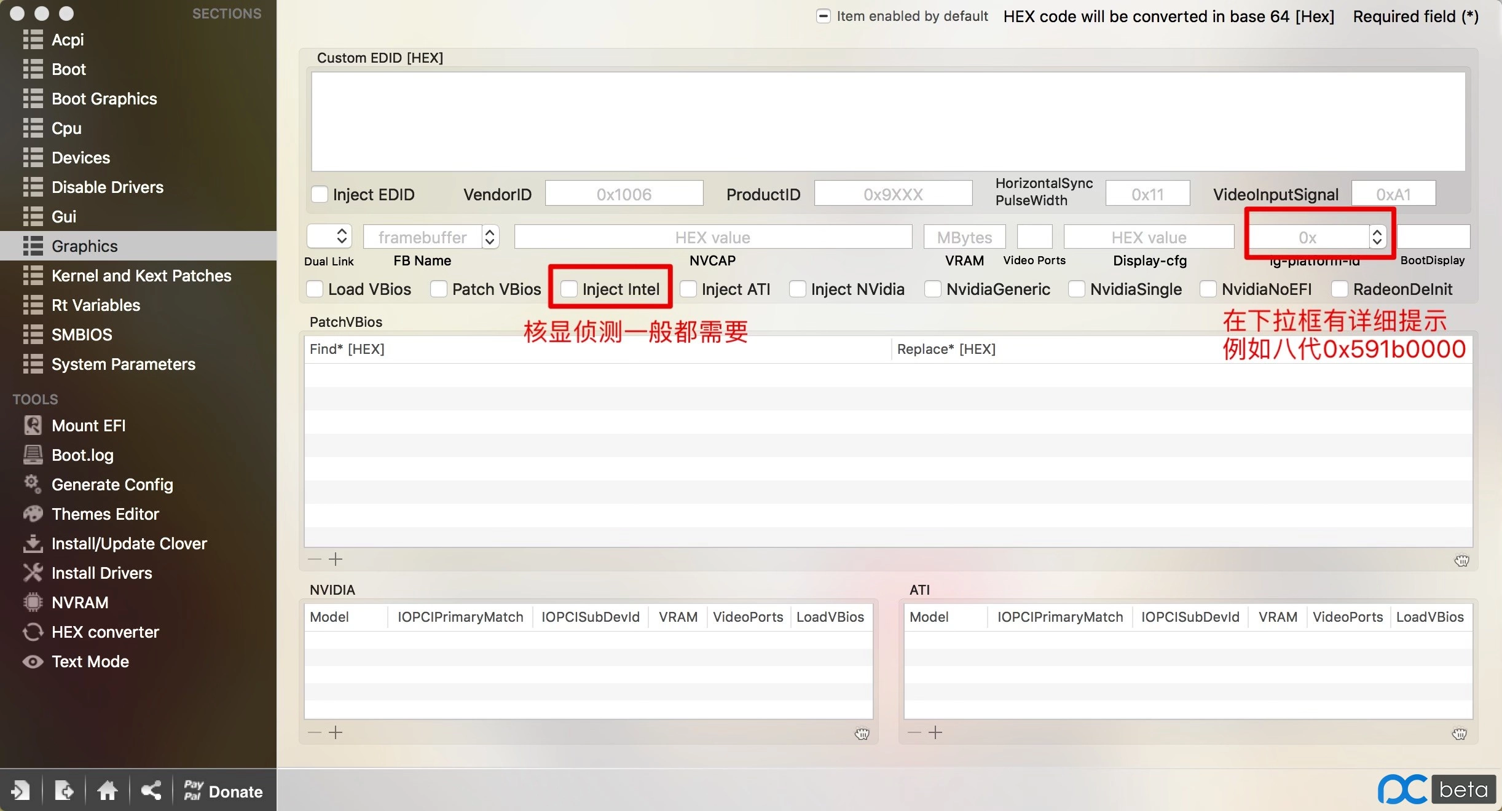The width and height of the screenshot is (1502, 811).
Task: Click the PatchVBios table hand icon
Action: [x=1462, y=560]
